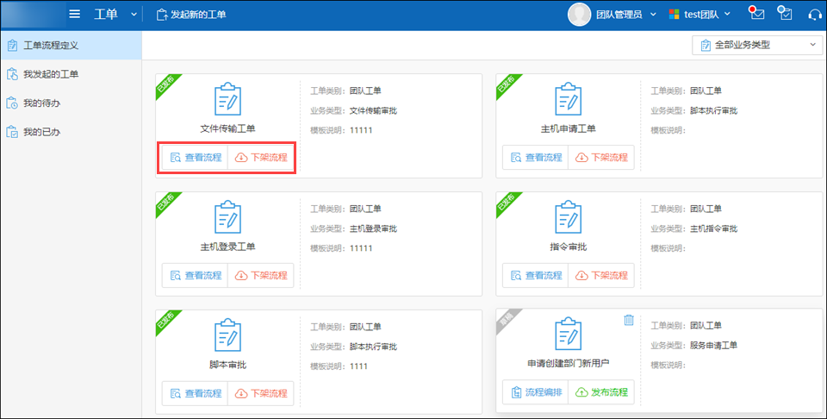The image size is (827, 419).
Task: Click the hamburger menu icon
Action: click(75, 14)
